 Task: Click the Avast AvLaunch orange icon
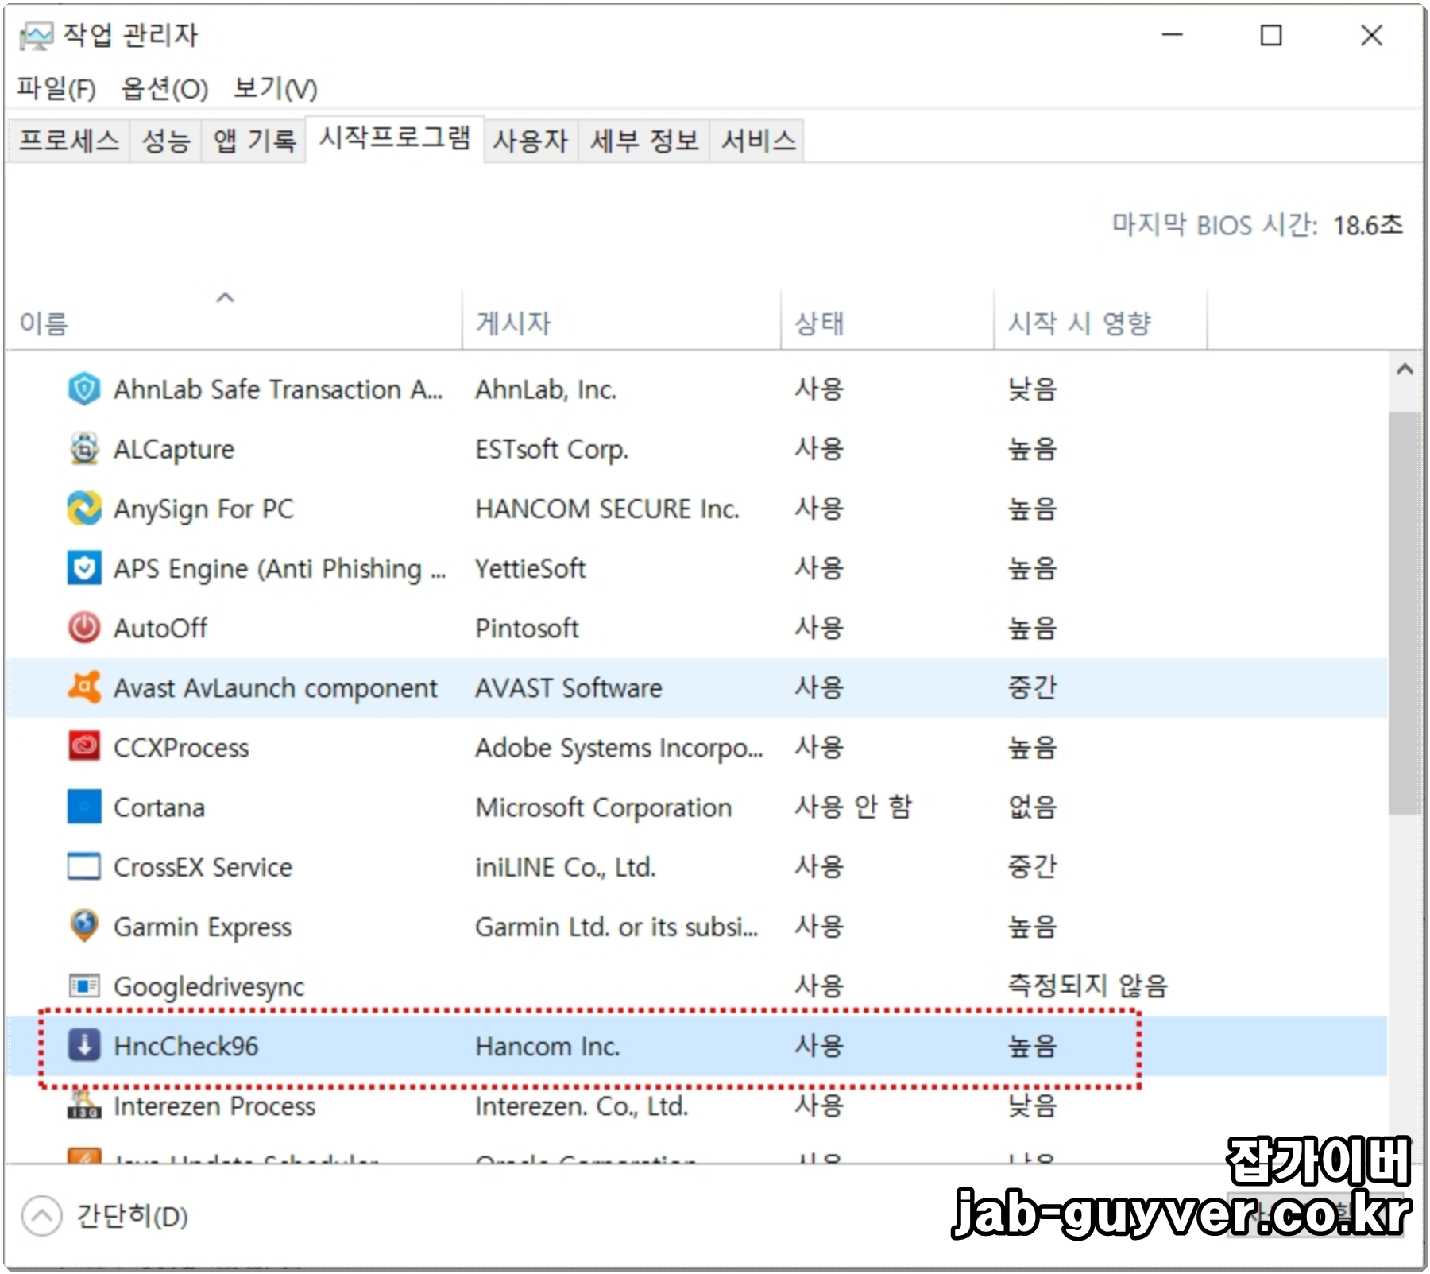click(84, 687)
